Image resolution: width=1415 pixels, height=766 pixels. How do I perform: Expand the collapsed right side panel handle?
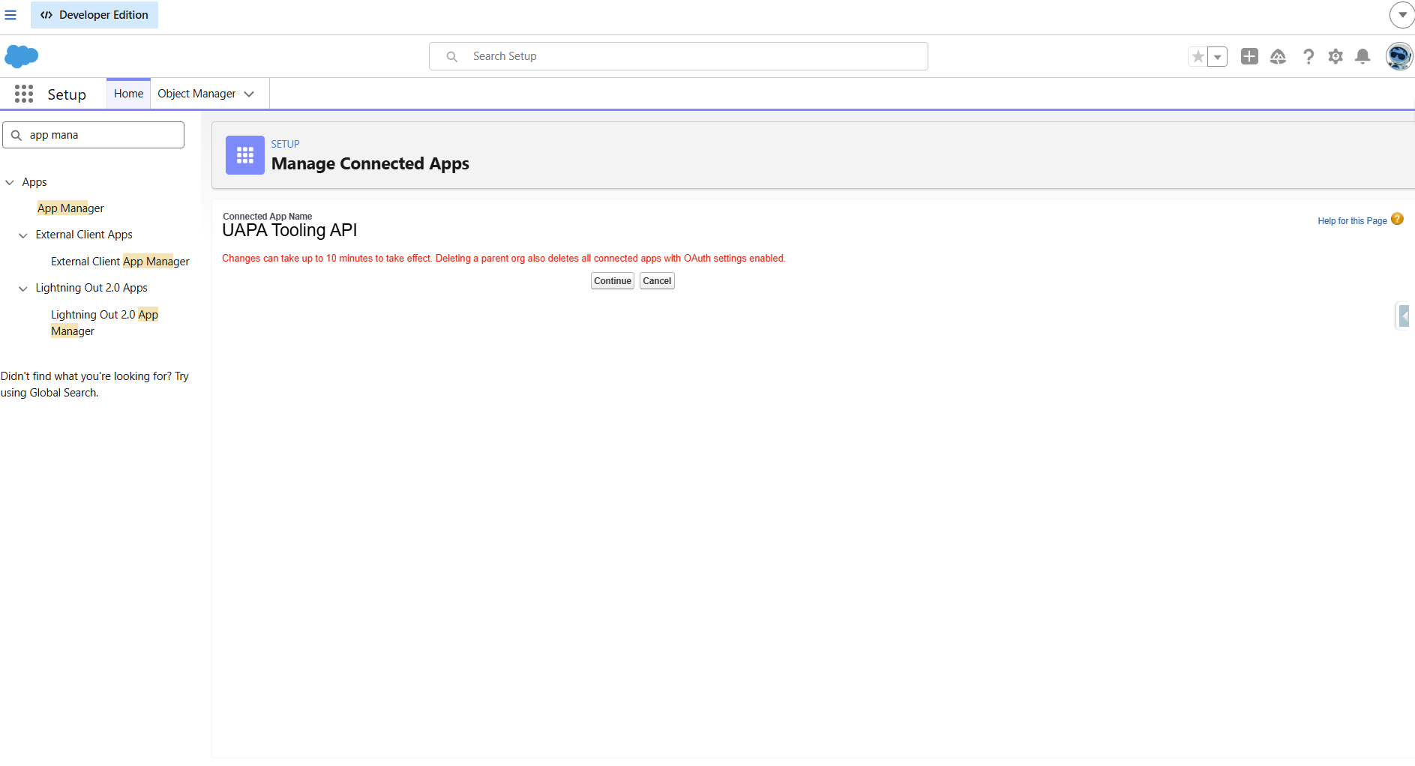[1404, 316]
